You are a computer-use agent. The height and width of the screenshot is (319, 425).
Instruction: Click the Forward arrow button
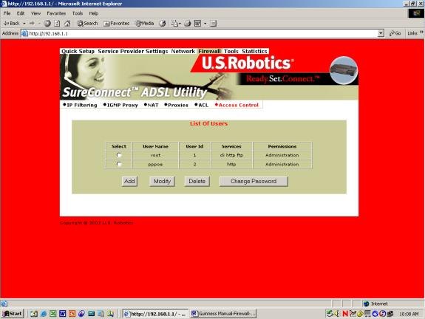pyautogui.click(x=32, y=24)
